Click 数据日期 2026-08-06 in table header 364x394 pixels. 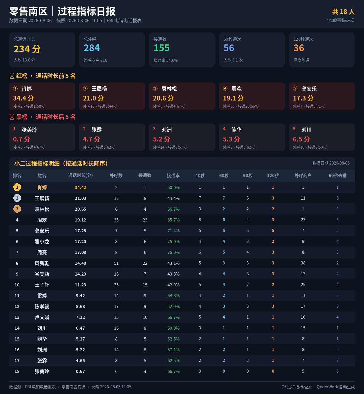click(331, 163)
